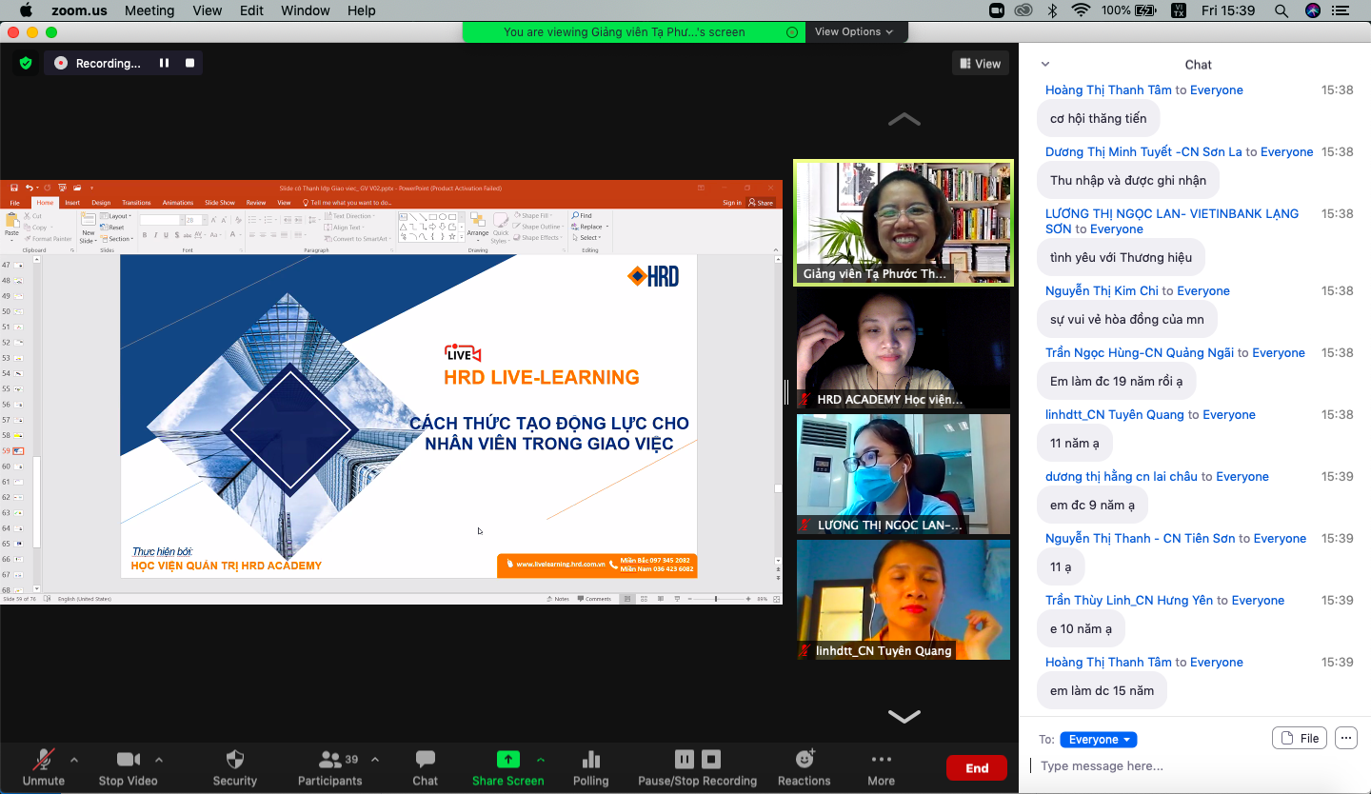The height and width of the screenshot is (794, 1371).
Task: Open the Bluetooth menu bar icon
Action: coord(1052,10)
